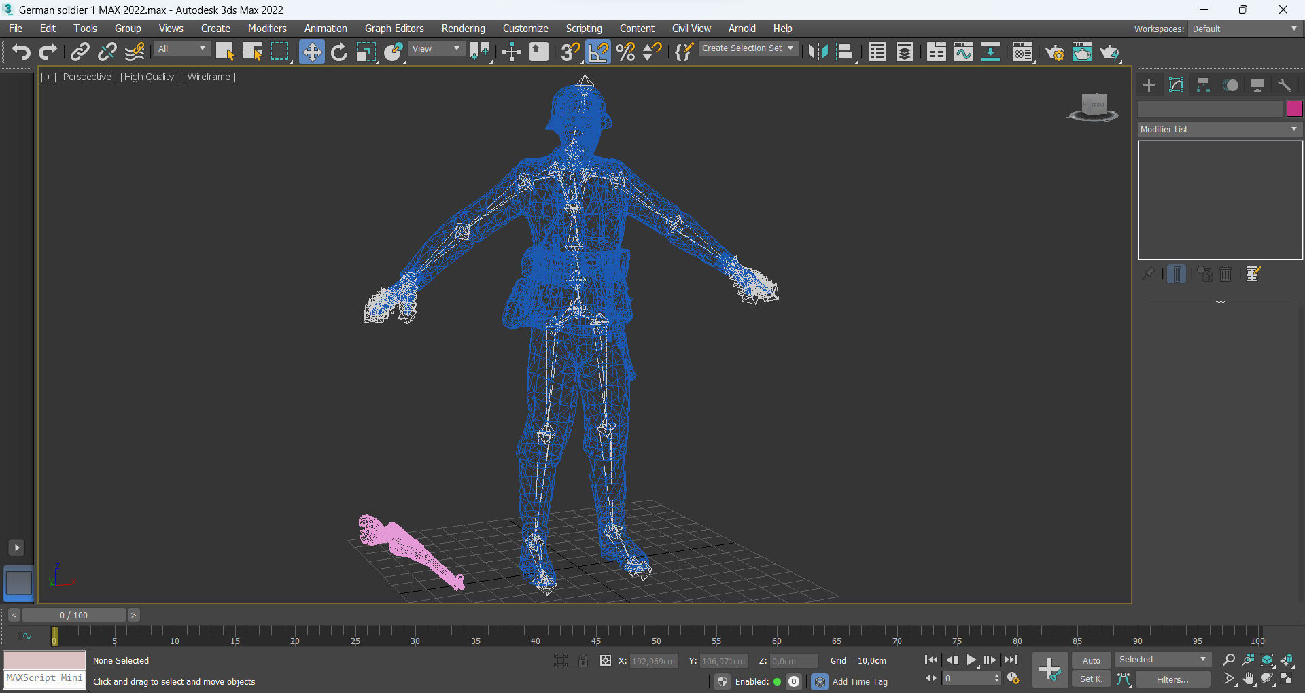Toggle the mini curve editor on timeline
This screenshot has height=693, width=1305.
tap(24, 637)
